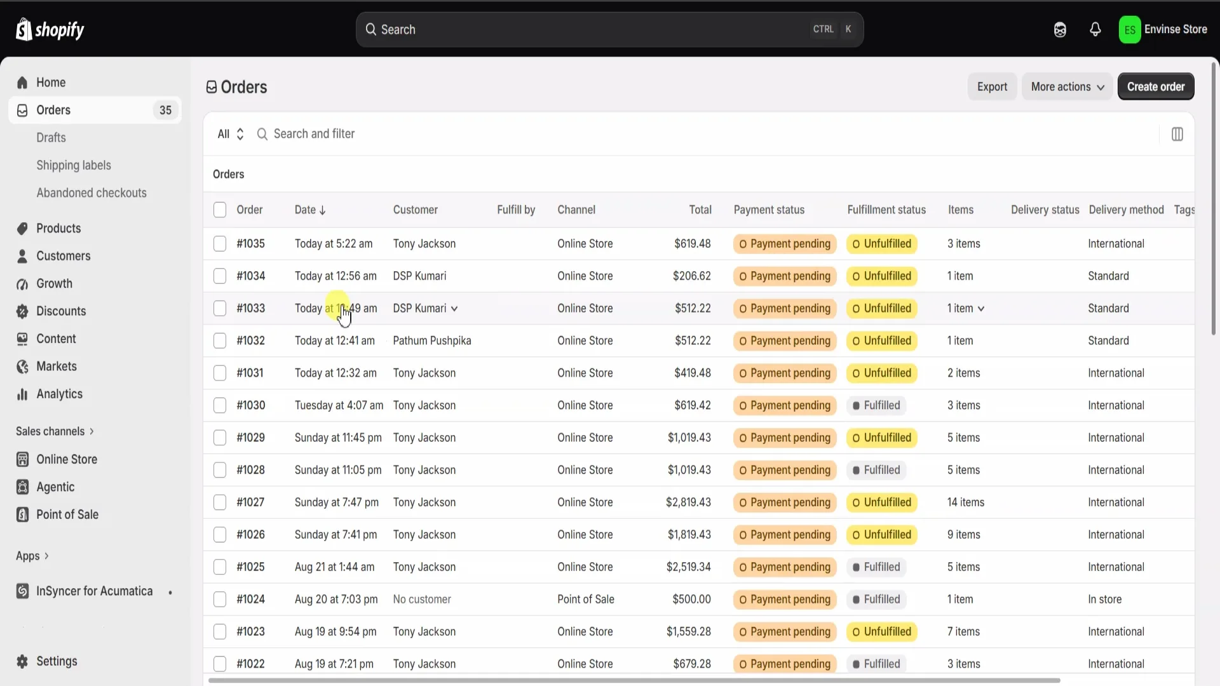Open order #1031
The width and height of the screenshot is (1220, 686).
pyautogui.click(x=250, y=373)
